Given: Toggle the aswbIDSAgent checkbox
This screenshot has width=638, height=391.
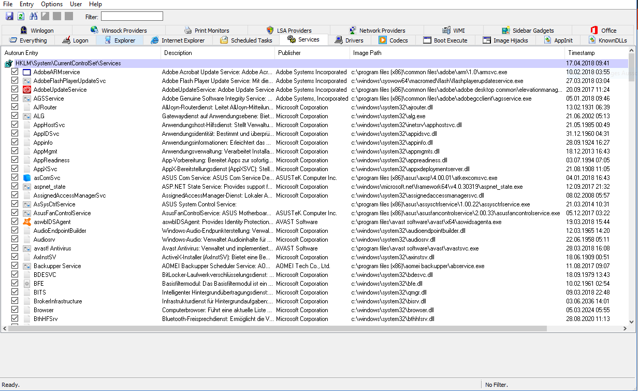Looking at the screenshot, I should pyautogui.click(x=15, y=222).
